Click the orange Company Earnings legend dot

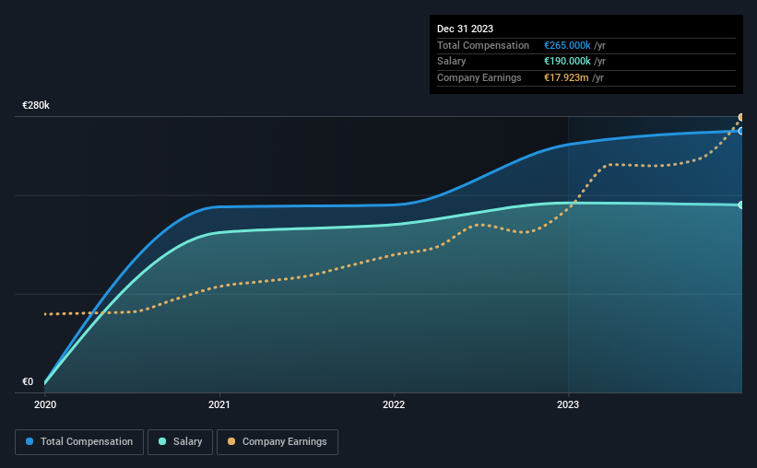(x=231, y=441)
